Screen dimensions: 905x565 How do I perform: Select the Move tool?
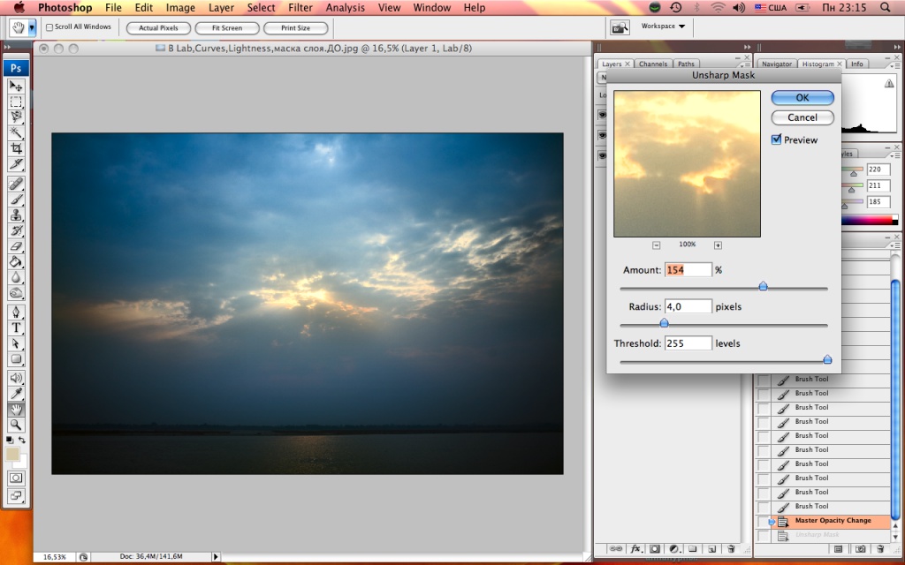(x=16, y=86)
